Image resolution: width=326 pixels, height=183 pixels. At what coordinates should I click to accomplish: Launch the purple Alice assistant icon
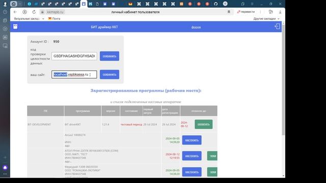[x=5, y=167]
